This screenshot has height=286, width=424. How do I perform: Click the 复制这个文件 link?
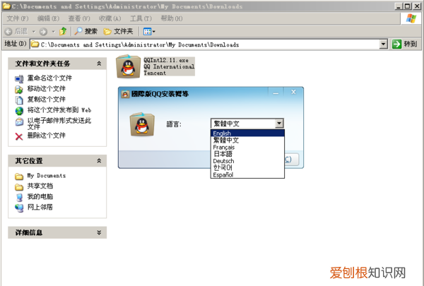[46, 99]
